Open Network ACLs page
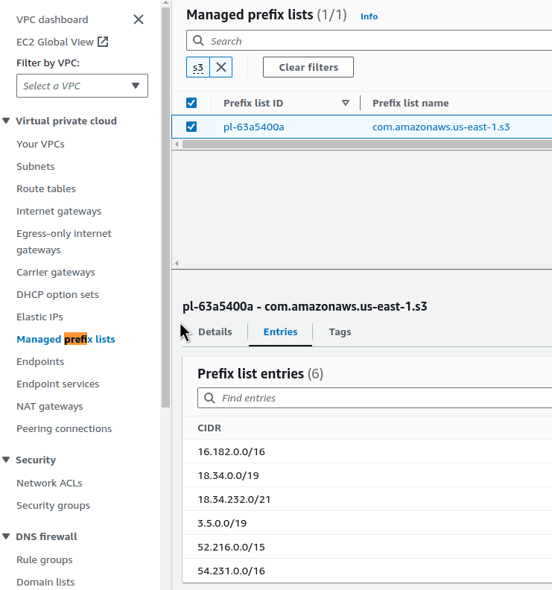 [x=49, y=483]
